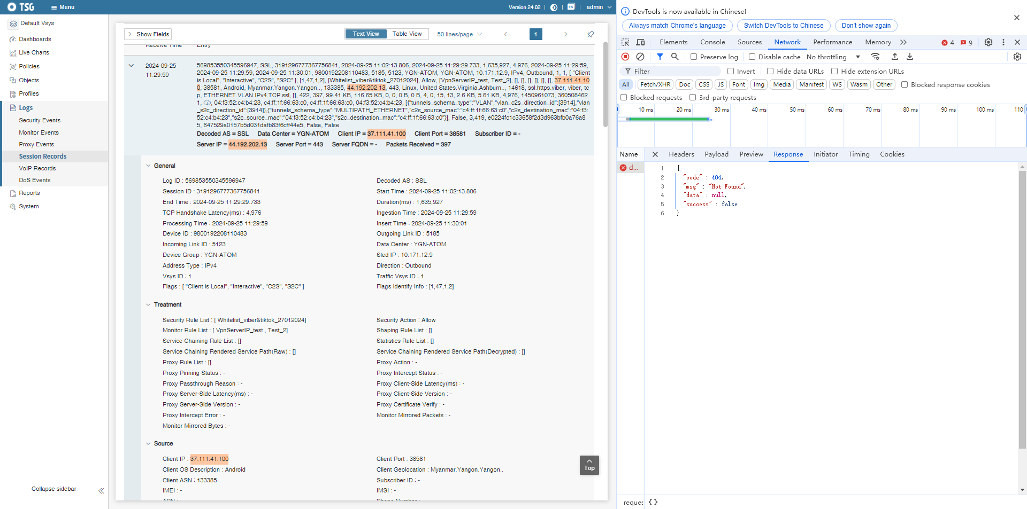Viewport: 1027px width, 509px height.
Task: Click the pin icon in log toolbar
Action: click(x=591, y=34)
